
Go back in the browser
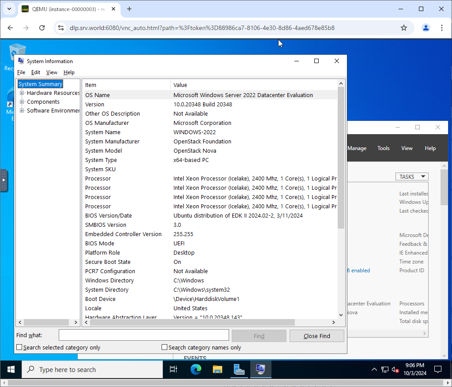tap(11, 28)
